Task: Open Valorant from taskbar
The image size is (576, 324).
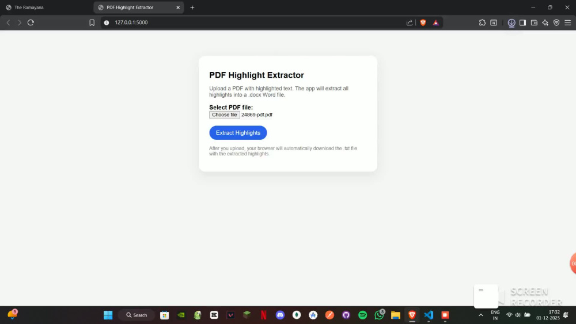Action: [231, 315]
